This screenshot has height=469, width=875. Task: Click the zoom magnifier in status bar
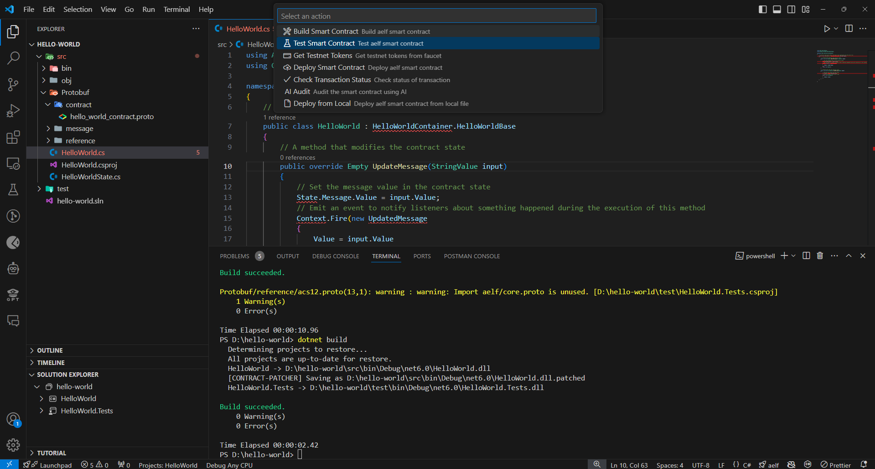[x=597, y=464]
